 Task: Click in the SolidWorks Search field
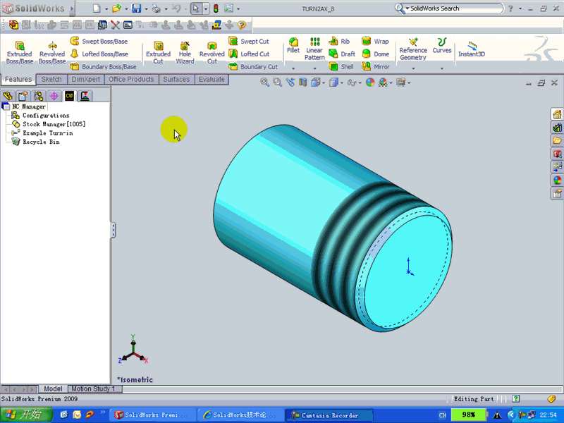tap(454, 8)
